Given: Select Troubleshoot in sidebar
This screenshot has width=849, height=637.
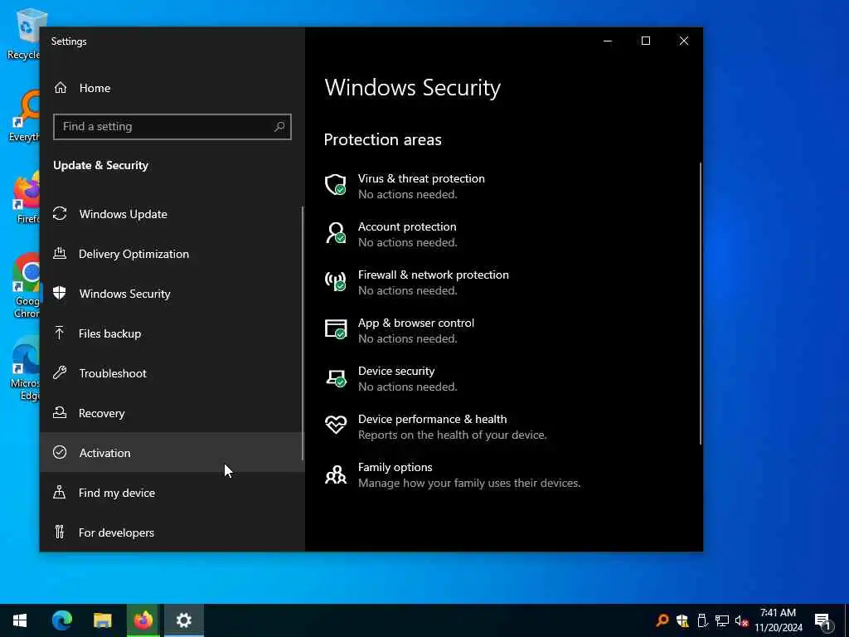Looking at the screenshot, I should tap(172, 372).
